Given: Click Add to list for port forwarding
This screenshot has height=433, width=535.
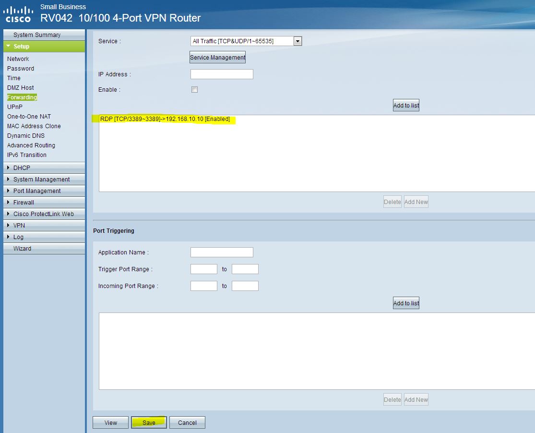Looking at the screenshot, I should [406, 105].
